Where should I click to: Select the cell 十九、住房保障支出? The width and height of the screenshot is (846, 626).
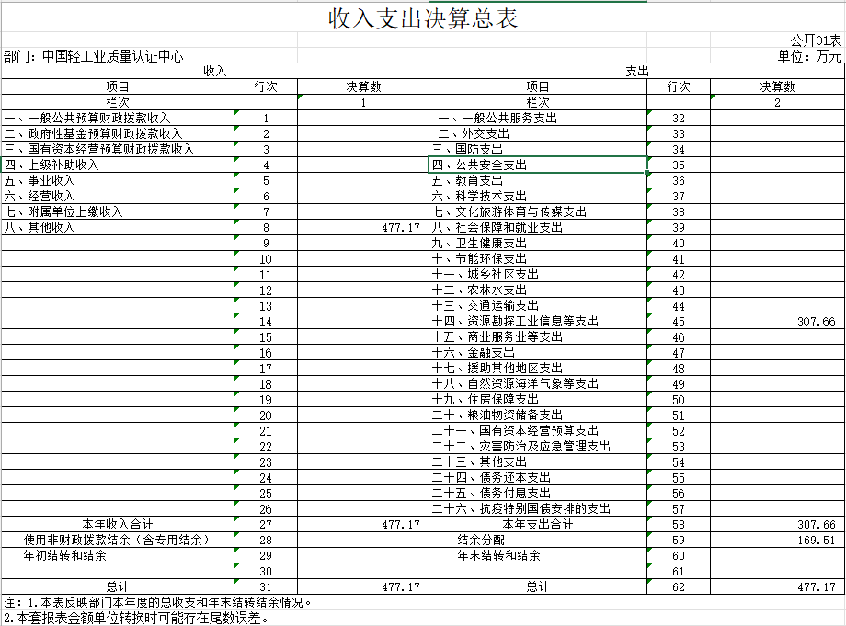[538, 400]
